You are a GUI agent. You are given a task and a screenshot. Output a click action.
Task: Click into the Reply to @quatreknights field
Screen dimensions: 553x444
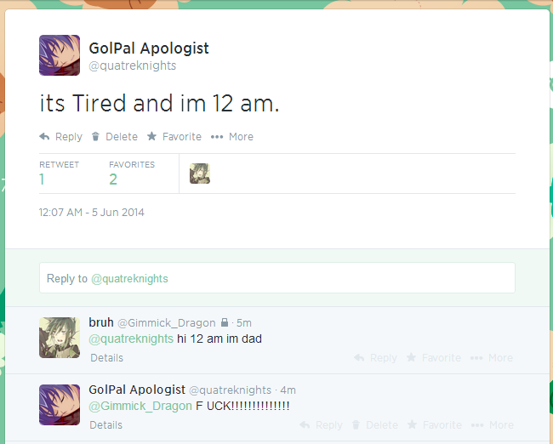click(x=277, y=278)
